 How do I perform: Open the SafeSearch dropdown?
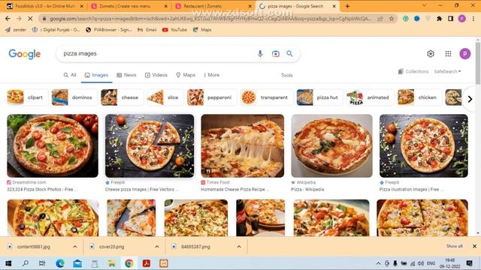pyautogui.click(x=447, y=71)
